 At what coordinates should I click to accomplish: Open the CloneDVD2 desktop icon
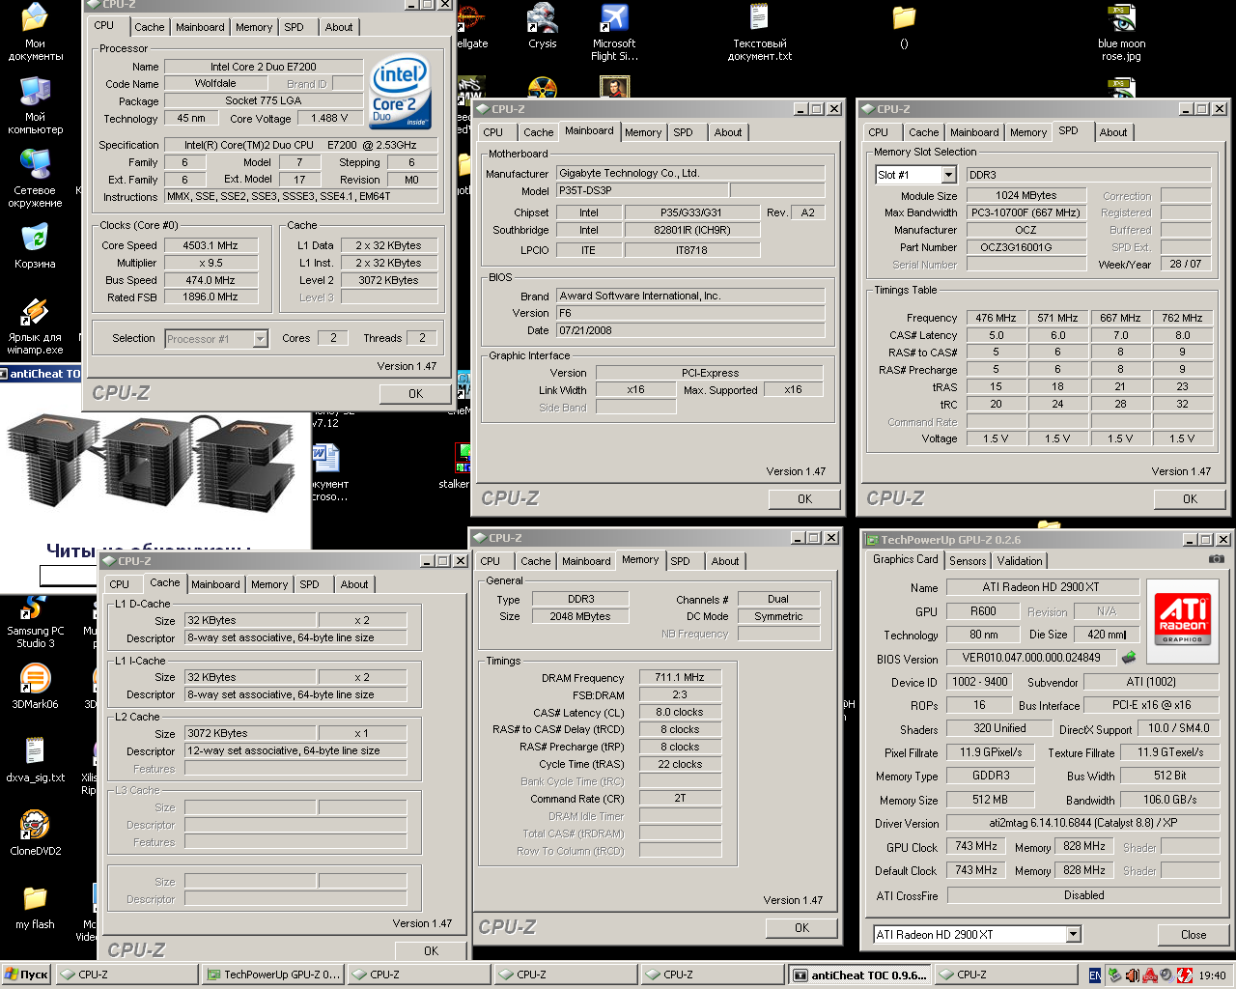pyautogui.click(x=35, y=834)
